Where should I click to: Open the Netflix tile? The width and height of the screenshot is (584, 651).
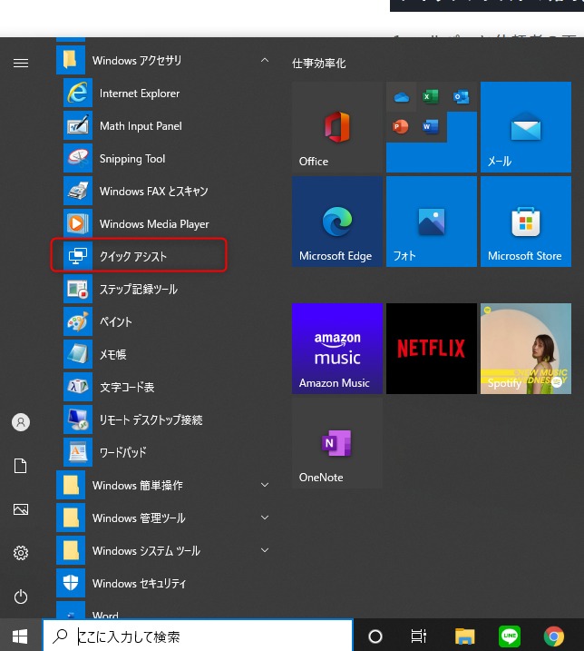[431, 349]
